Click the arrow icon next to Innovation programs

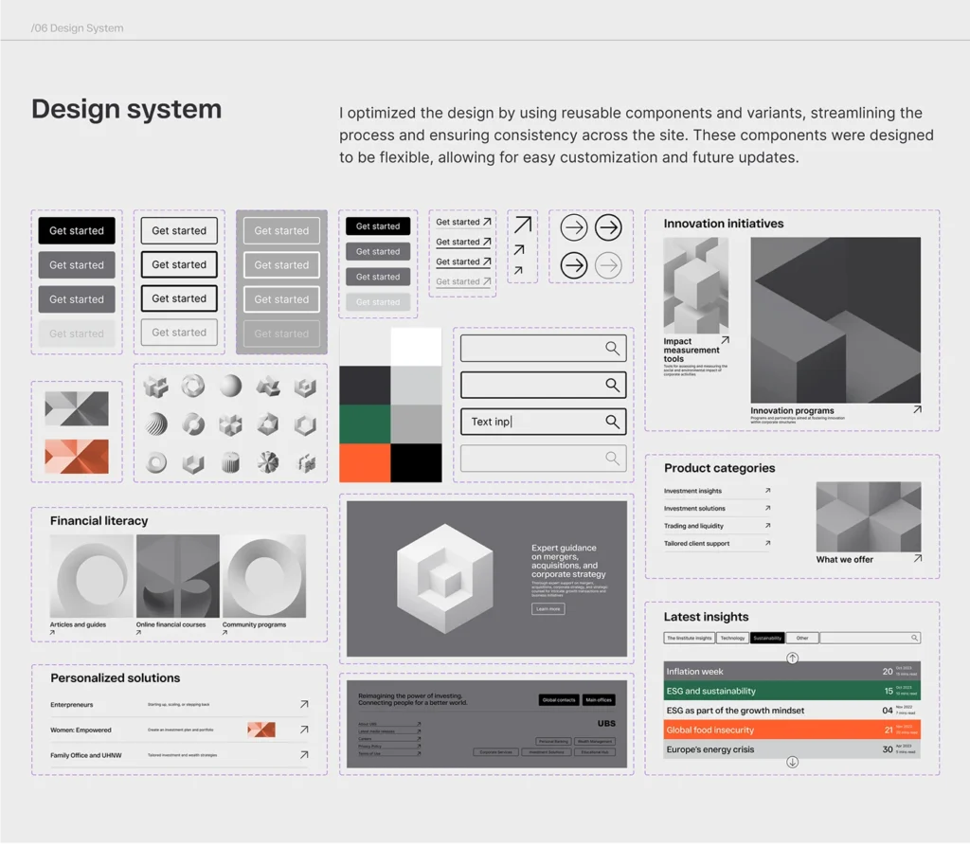pyautogui.click(x=916, y=409)
